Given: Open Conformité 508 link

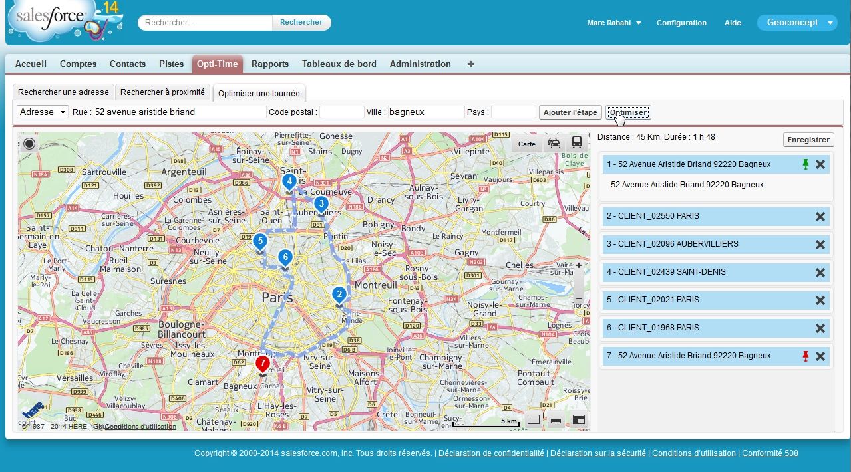Looking at the screenshot, I should [770, 453].
